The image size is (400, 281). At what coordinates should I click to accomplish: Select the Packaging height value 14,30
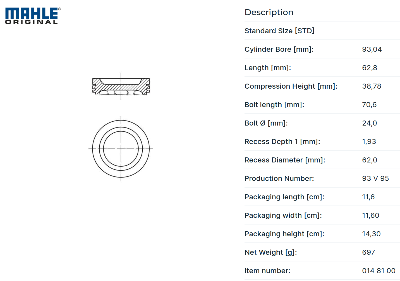tap(371, 234)
